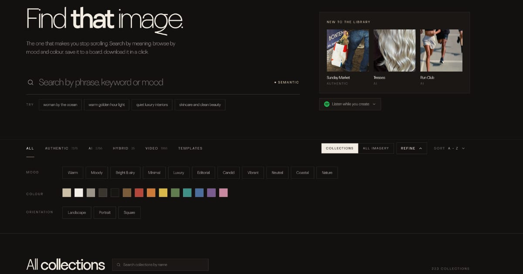This screenshot has height=274, width=523.
Task: Toggle the Minimal mood filter
Action: (x=154, y=173)
